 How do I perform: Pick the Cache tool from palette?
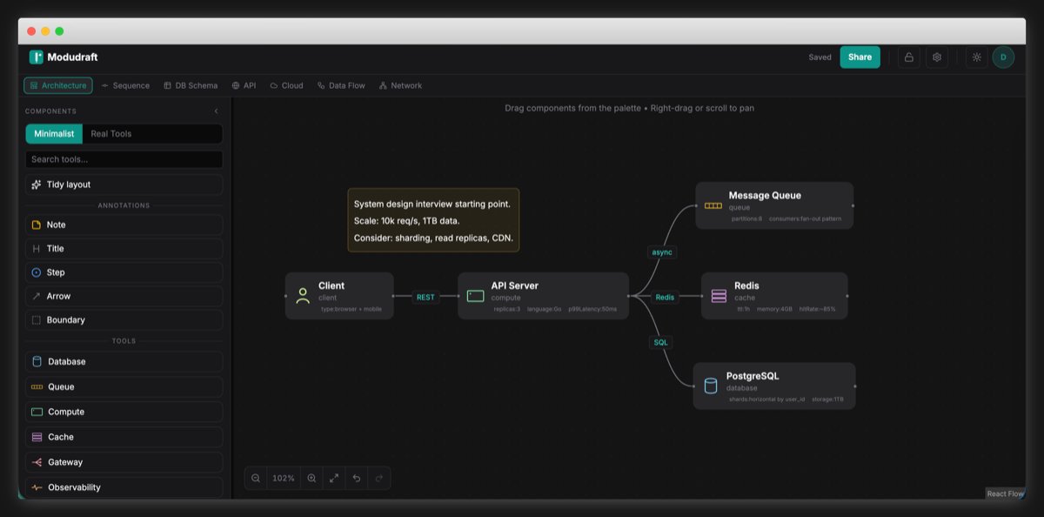pyautogui.click(x=124, y=437)
